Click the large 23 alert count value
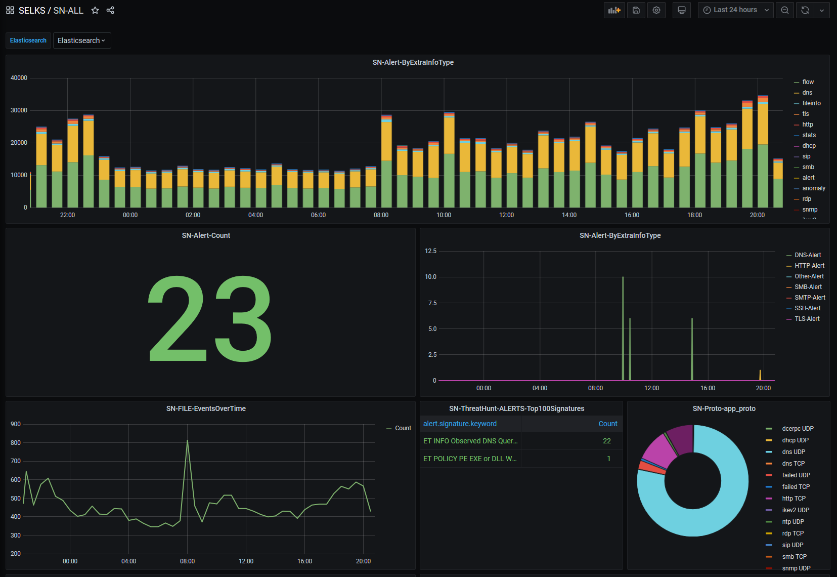This screenshot has width=837, height=577. [x=210, y=318]
